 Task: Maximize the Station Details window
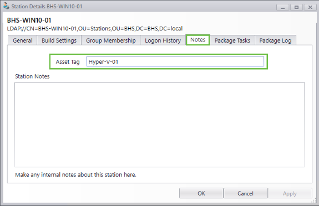[296, 7]
